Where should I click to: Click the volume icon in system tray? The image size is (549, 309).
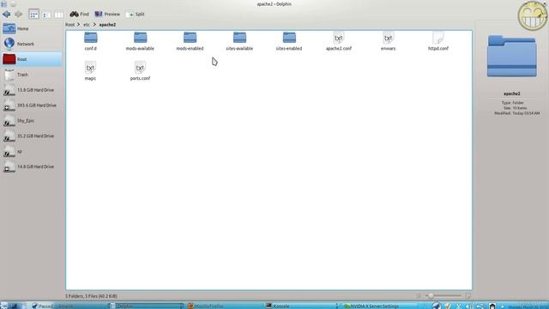coord(469,306)
